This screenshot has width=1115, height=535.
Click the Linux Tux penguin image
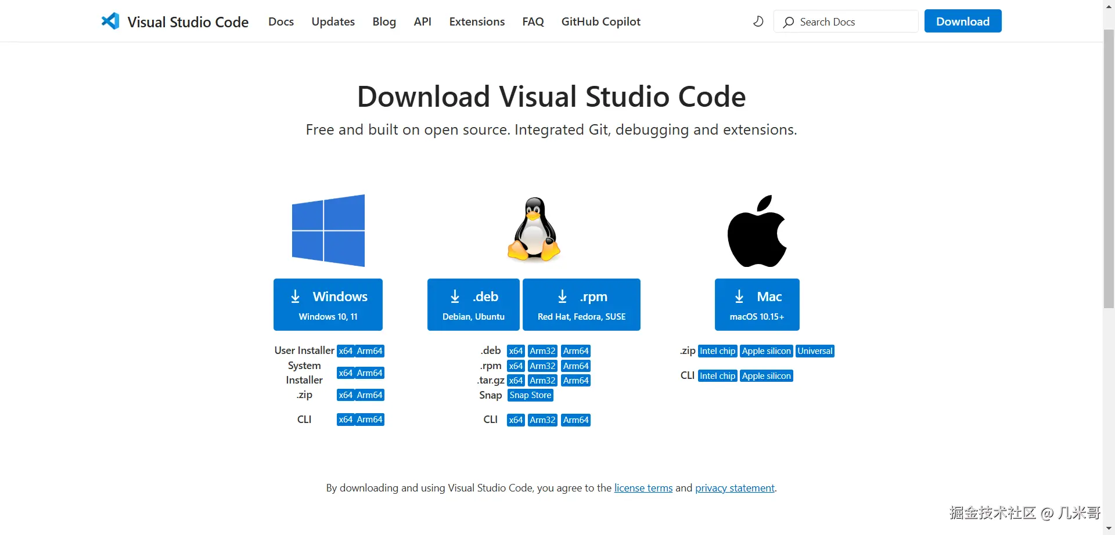[534, 229]
